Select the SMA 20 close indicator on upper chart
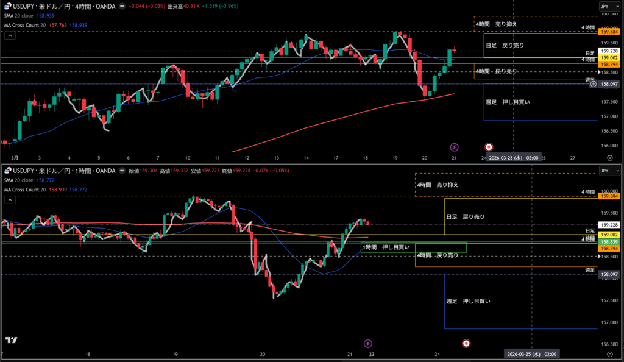This screenshot has height=362, width=624. (24, 16)
